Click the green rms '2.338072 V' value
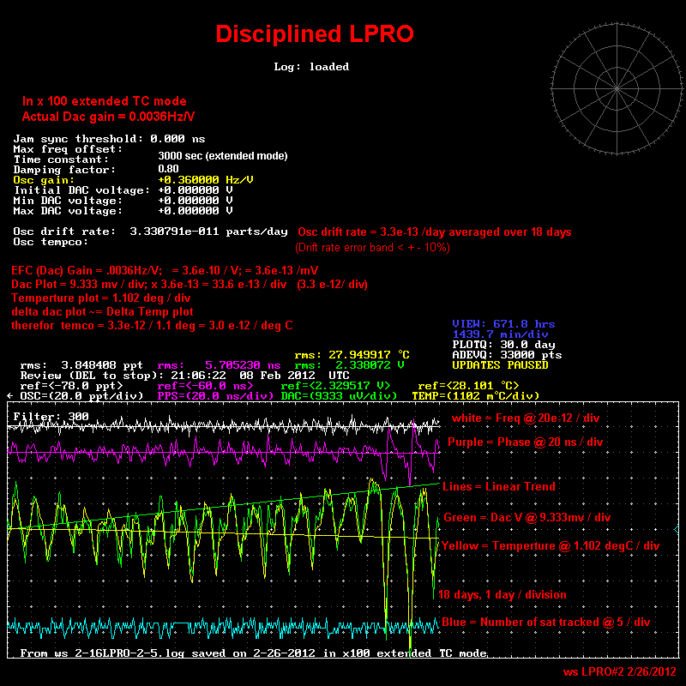Image resolution: width=686 pixels, height=686 pixels. [x=370, y=365]
